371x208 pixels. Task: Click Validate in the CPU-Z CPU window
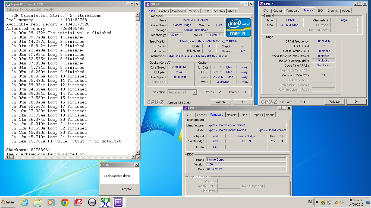[221, 102]
